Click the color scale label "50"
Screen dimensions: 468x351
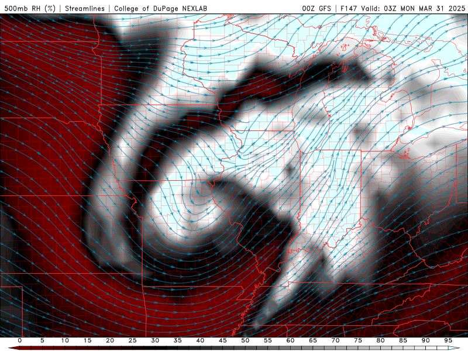point(245,340)
